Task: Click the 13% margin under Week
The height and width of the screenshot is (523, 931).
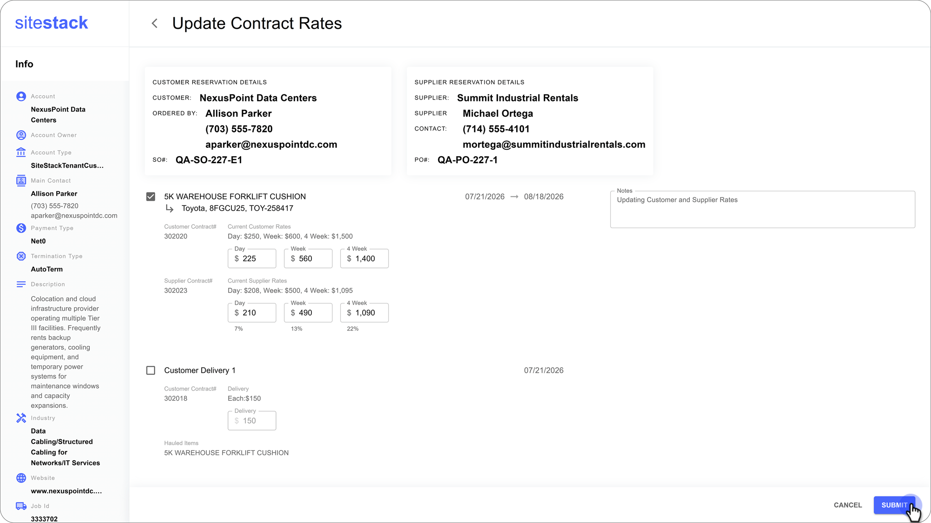Action: tap(297, 329)
